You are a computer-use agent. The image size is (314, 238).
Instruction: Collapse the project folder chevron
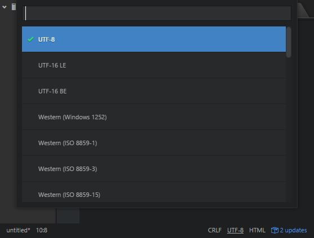pos(5,7)
